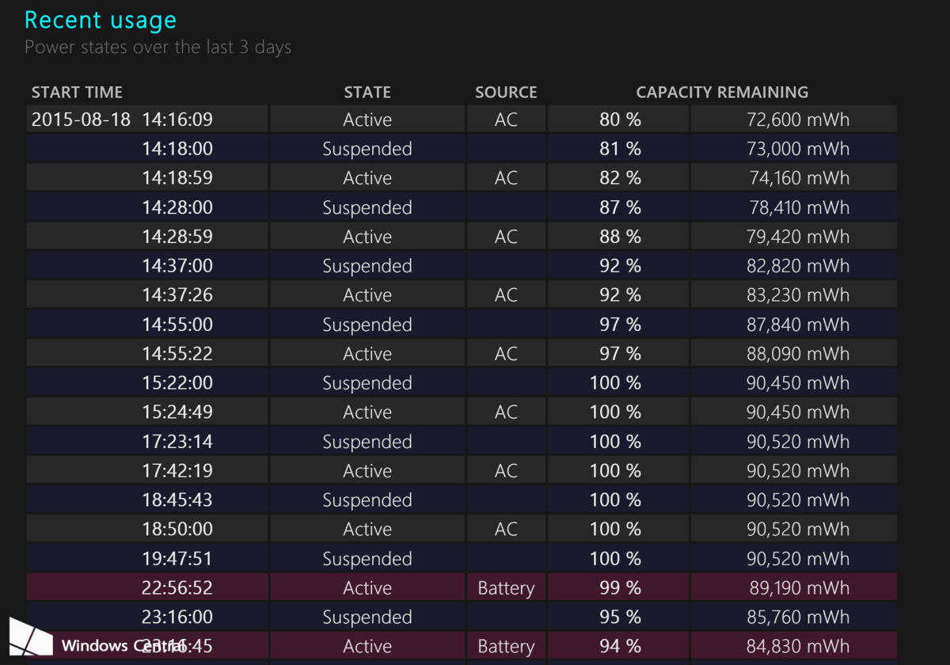
Task: Click Battery source in the 22:56:52 row
Action: (506, 588)
